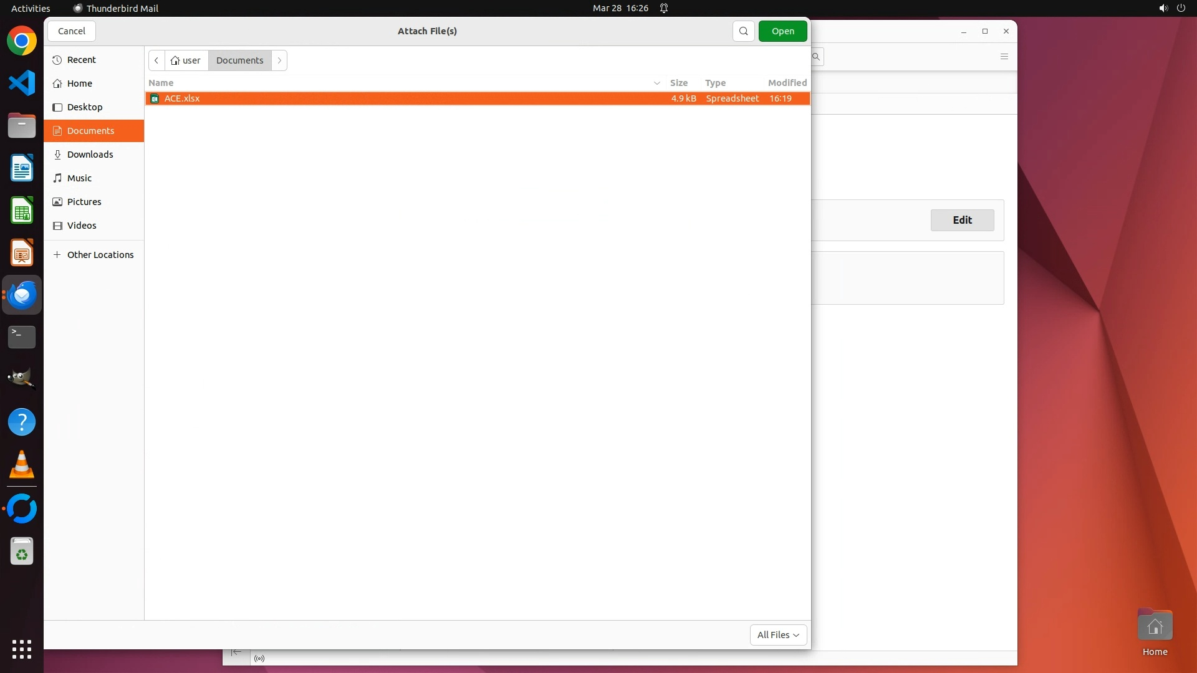
Task: Click the user home path segment
Action: [x=186, y=60]
